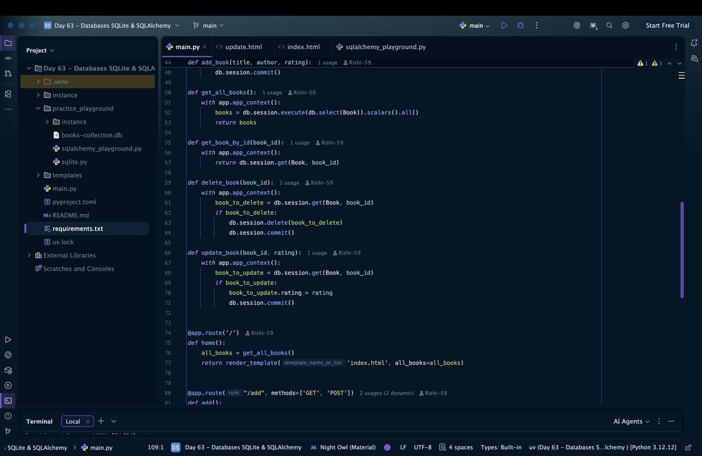The image size is (702, 456).
Task: Debug the main configuration
Action: click(x=520, y=26)
